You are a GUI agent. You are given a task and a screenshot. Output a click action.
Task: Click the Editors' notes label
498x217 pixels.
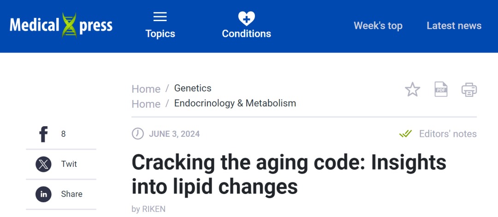(x=447, y=134)
